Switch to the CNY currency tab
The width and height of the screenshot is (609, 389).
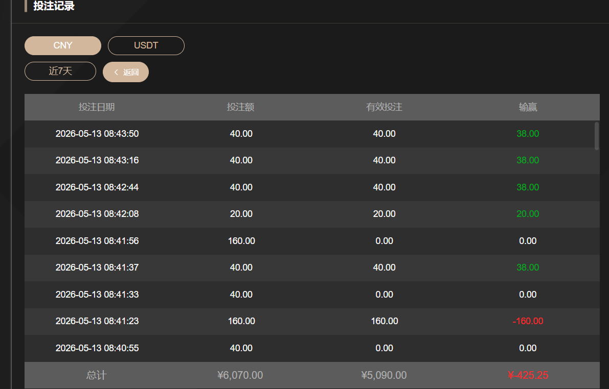pyautogui.click(x=63, y=46)
